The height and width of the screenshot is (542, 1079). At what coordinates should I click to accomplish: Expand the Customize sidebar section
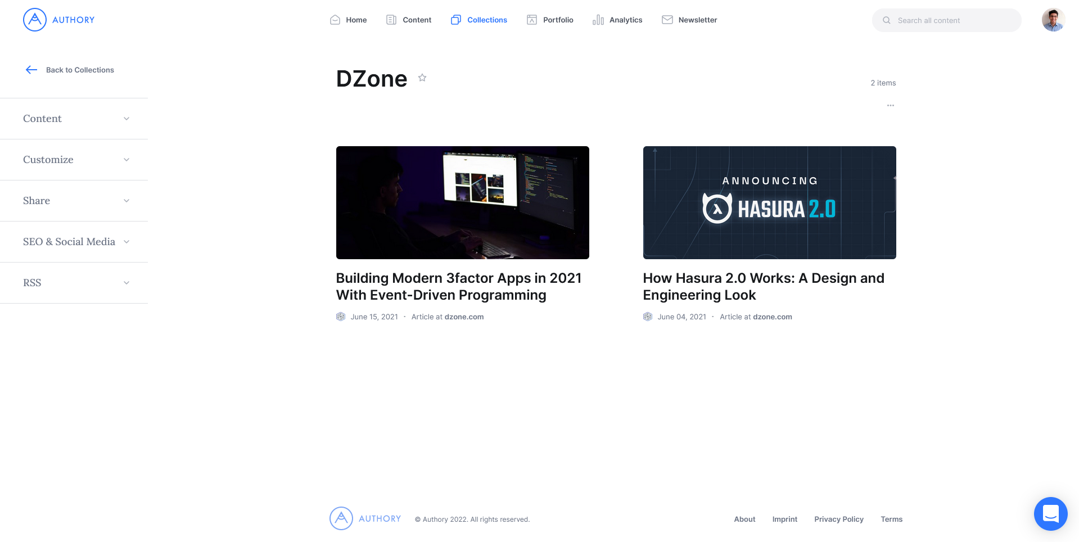74,160
